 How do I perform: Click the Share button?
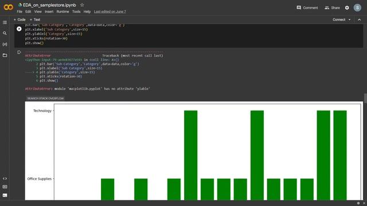pyautogui.click(x=332, y=7)
